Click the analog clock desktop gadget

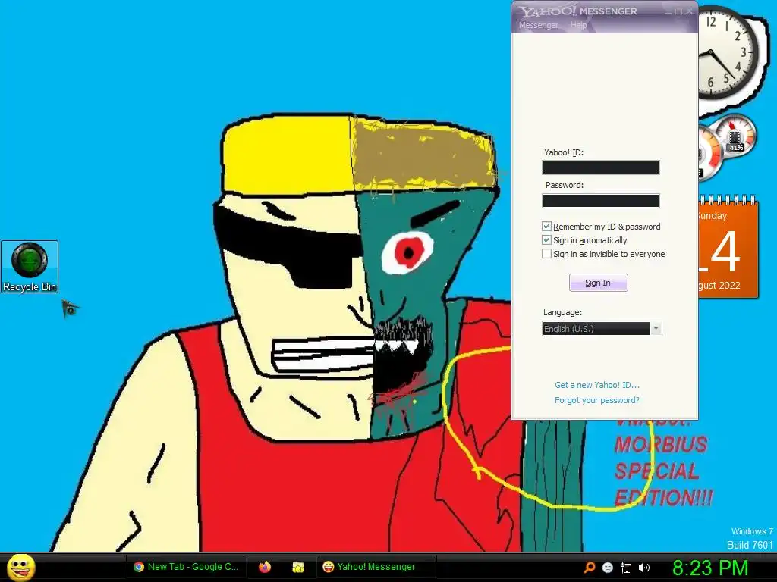tap(728, 53)
